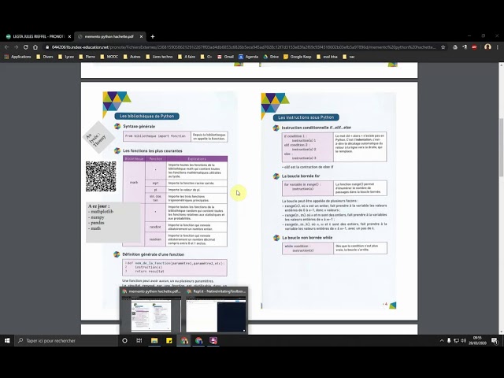Image resolution: width=504 pixels, height=378 pixels.
Task: Open the Pierre bookmark folder
Action: tap(87, 57)
